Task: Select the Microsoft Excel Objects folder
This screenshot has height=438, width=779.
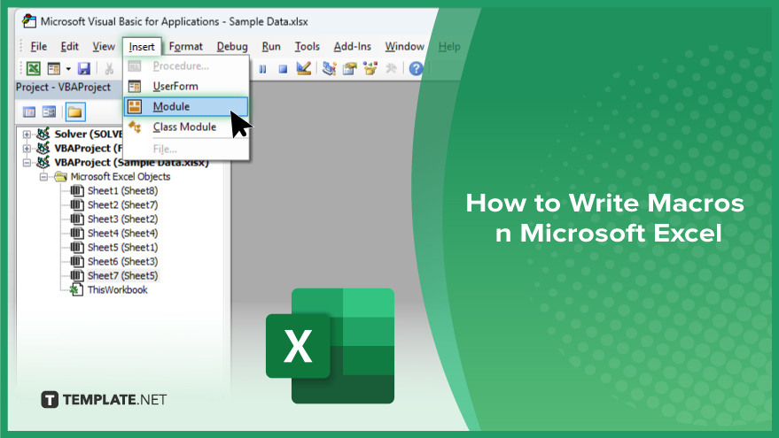Action: [121, 177]
